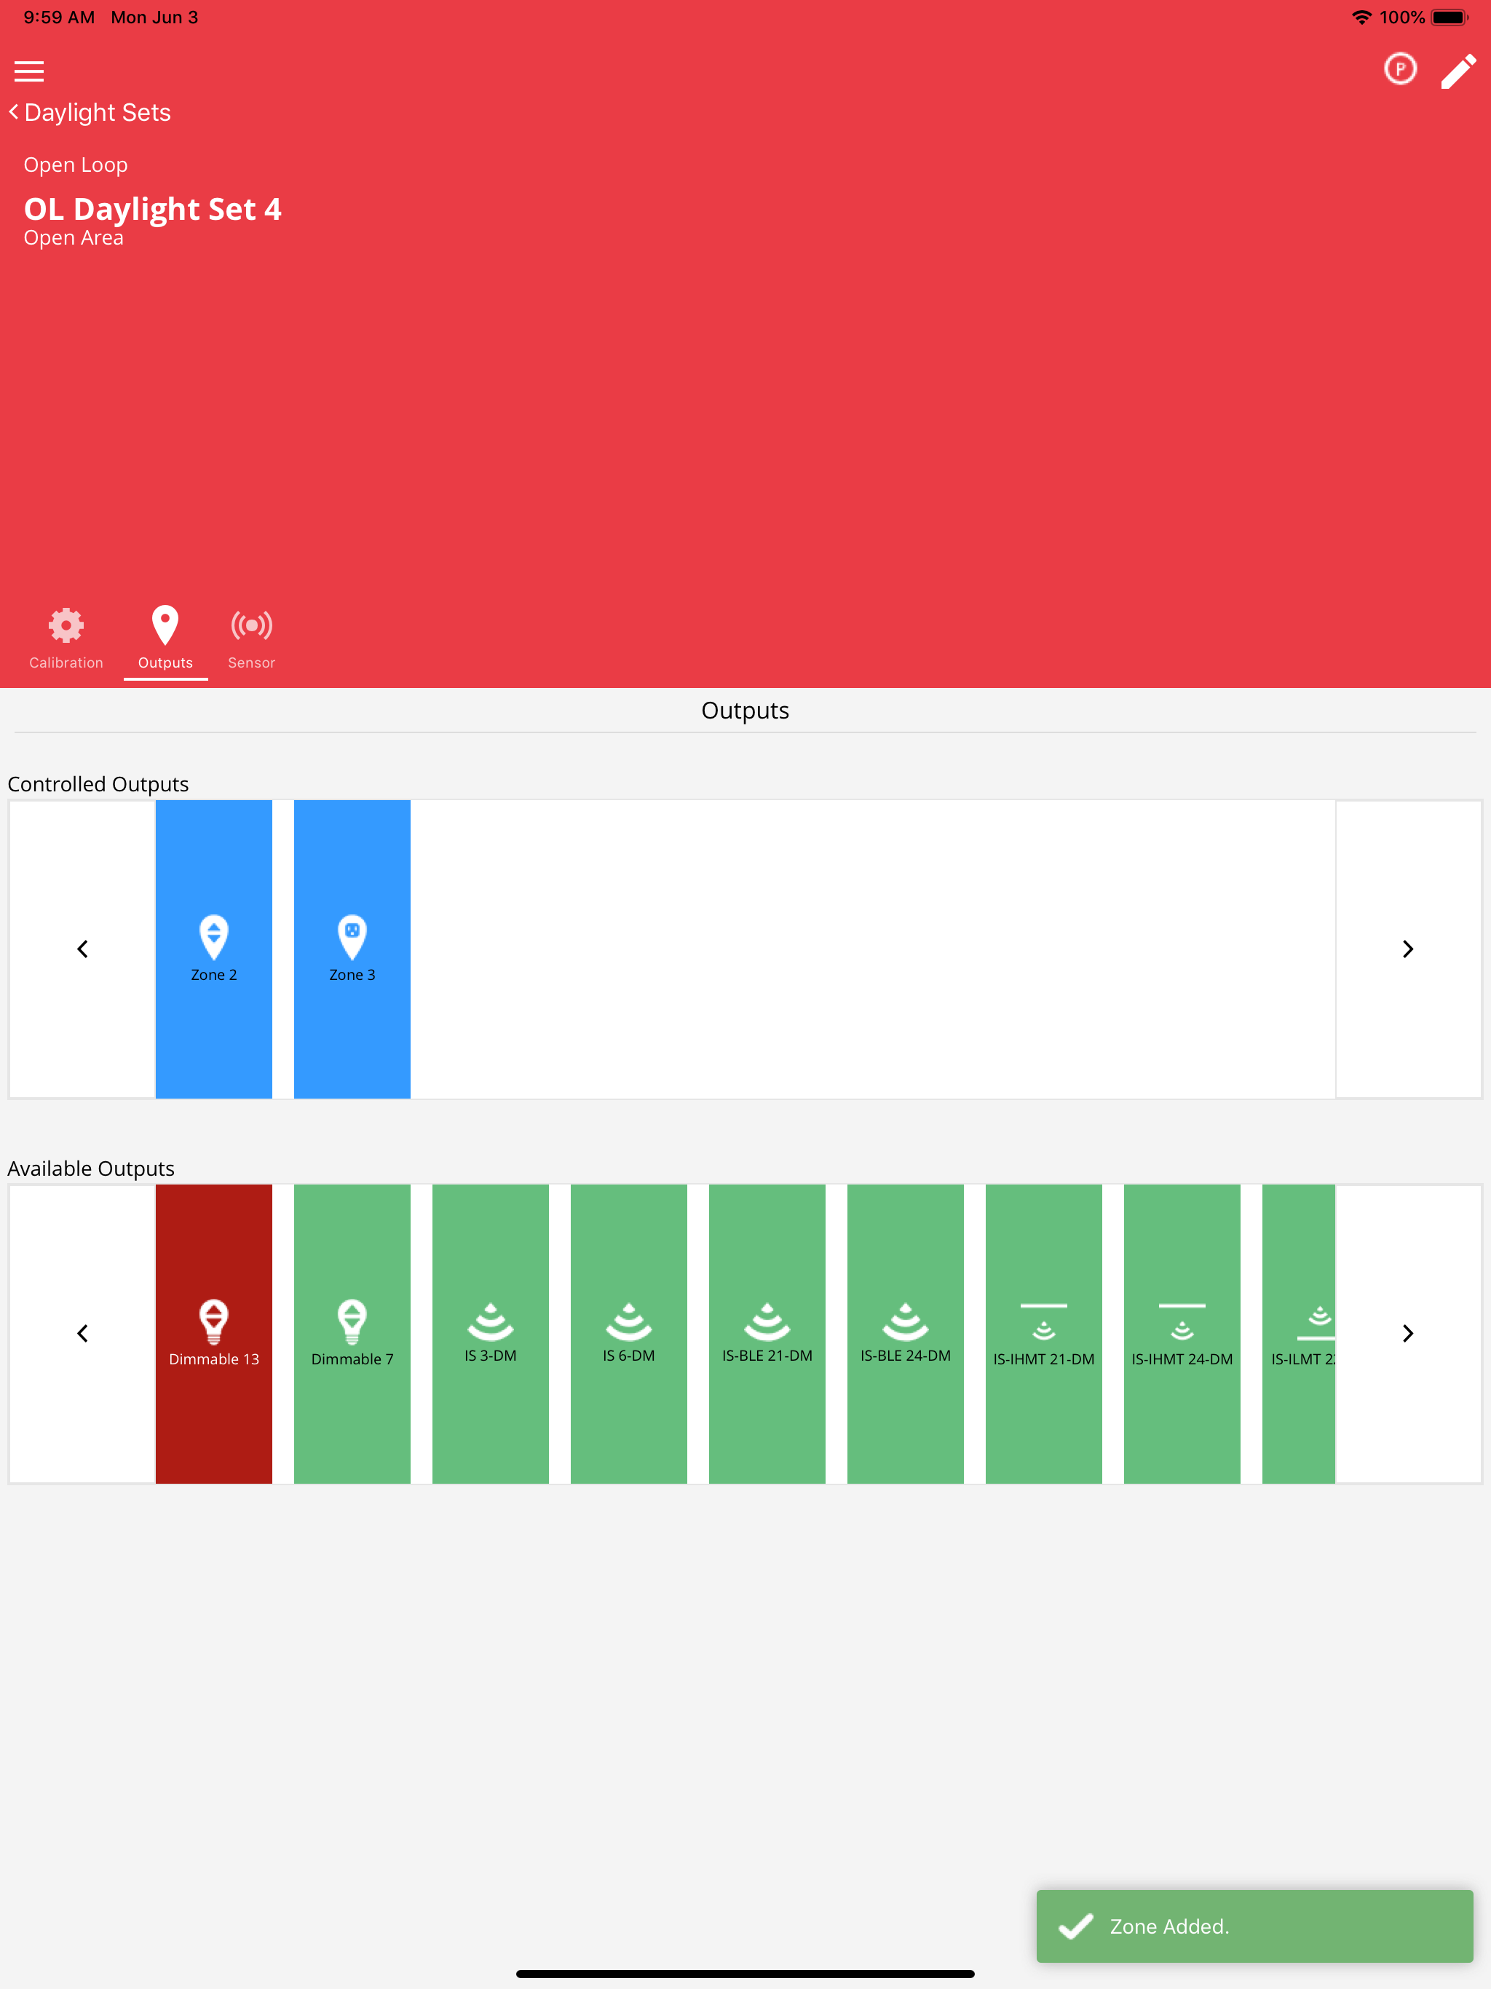Tap the circled P icon
Image resolution: width=1491 pixels, height=1989 pixels.
1399,69
